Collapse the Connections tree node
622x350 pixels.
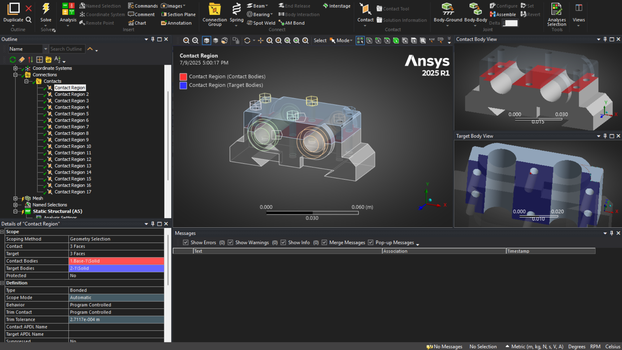tap(15, 74)
